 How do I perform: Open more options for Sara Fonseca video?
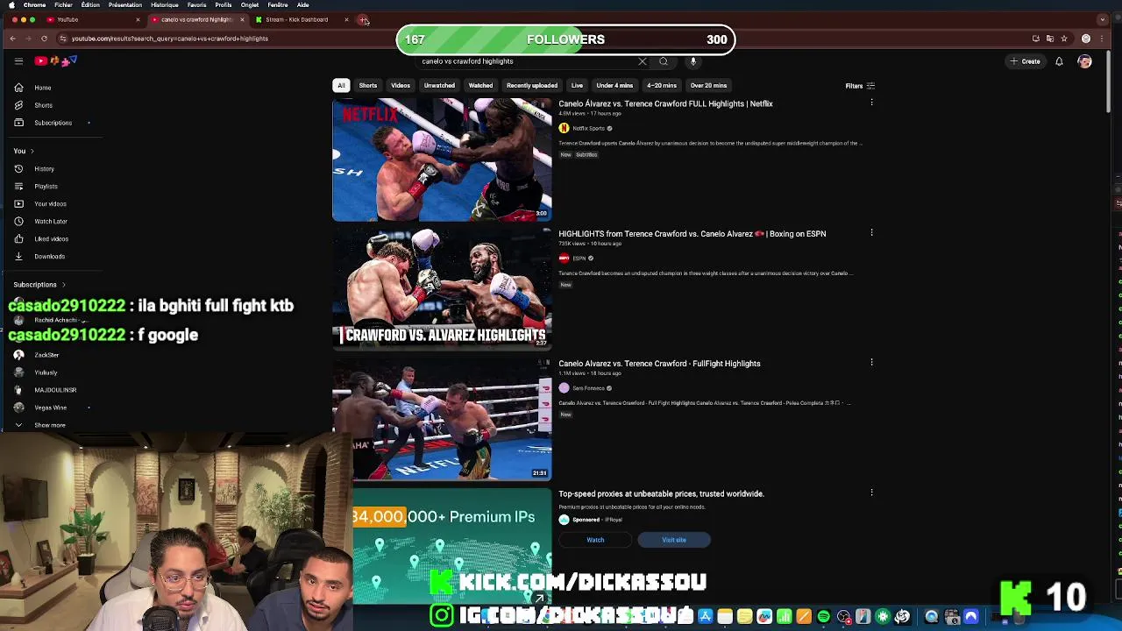871,363
